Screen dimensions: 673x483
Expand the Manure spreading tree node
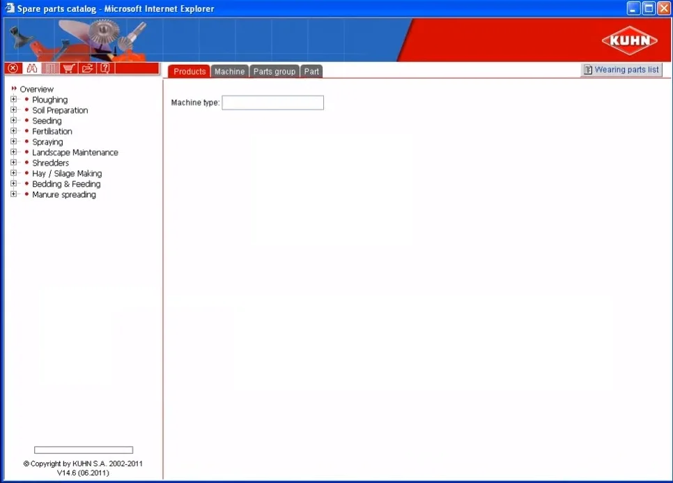pyautogui.click(x=14, y=194)
